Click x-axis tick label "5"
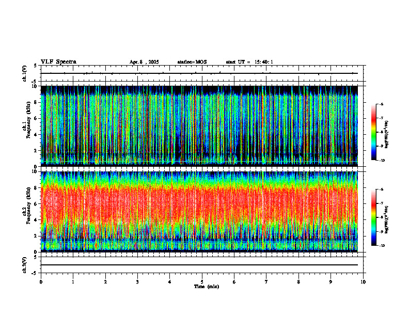The height and width of the screenshot is (316, 409). point(202,282)
